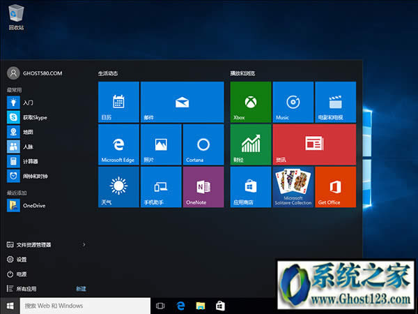The image size is (418, 314).
Task: Expand 文件资源管理器 jump list arrow
Action: click(84, 245)
